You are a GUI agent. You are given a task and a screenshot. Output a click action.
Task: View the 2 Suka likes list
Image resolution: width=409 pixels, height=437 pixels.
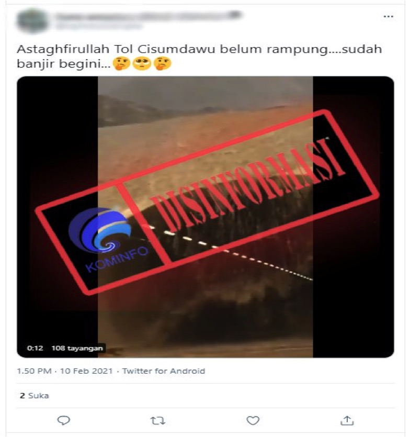click(35, 396)
